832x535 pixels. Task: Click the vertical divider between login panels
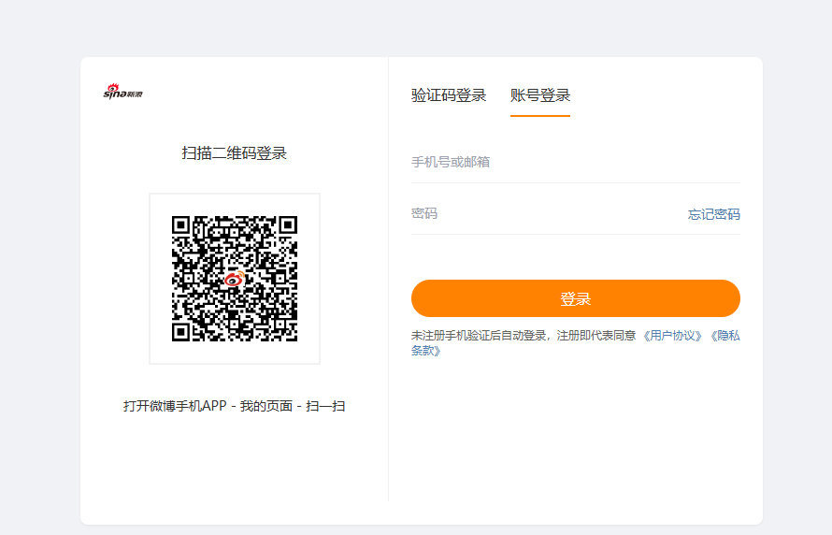[x=388, y=281]
